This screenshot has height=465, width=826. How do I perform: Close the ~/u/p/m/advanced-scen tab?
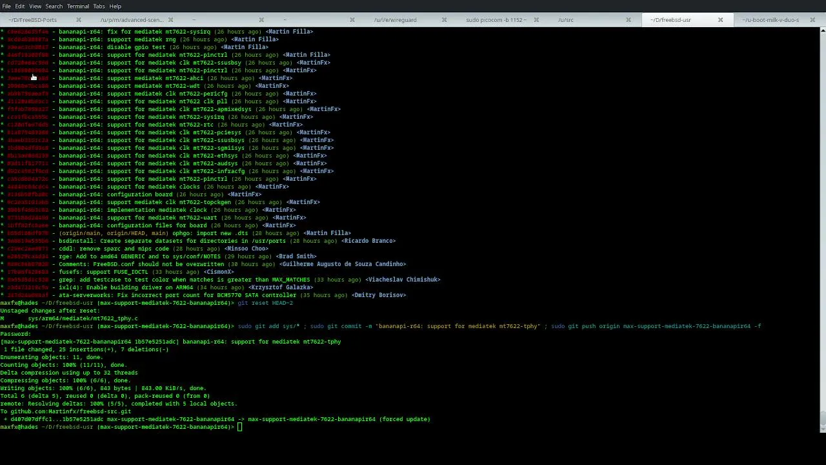[x=170, y=20]
